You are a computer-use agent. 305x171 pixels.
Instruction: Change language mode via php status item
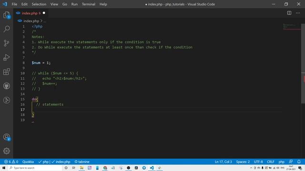coord(282,161)
